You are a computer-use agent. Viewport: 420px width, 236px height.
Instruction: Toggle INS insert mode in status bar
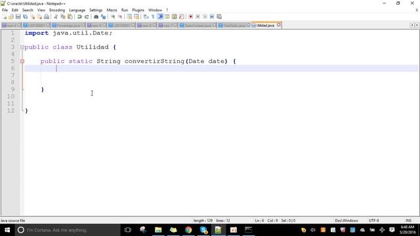point(408,220)
